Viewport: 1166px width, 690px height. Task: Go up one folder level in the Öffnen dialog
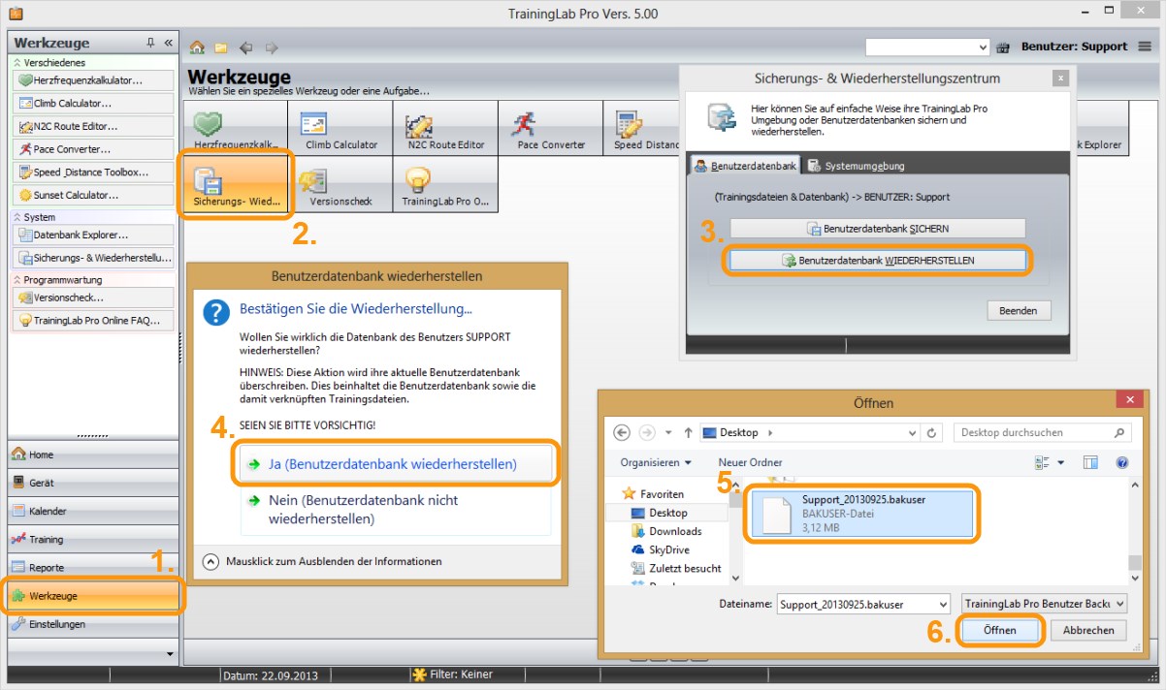pyautogui.click(x=688, y=433)
